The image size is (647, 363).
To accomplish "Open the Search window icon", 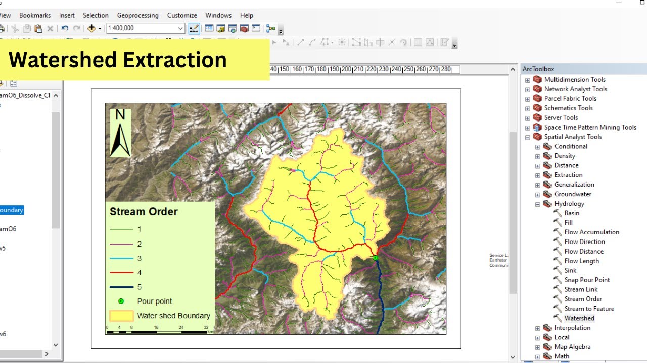I will [x=233, y=29].
